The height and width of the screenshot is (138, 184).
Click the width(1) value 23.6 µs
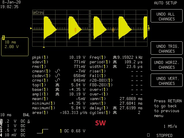click(135, 66)
